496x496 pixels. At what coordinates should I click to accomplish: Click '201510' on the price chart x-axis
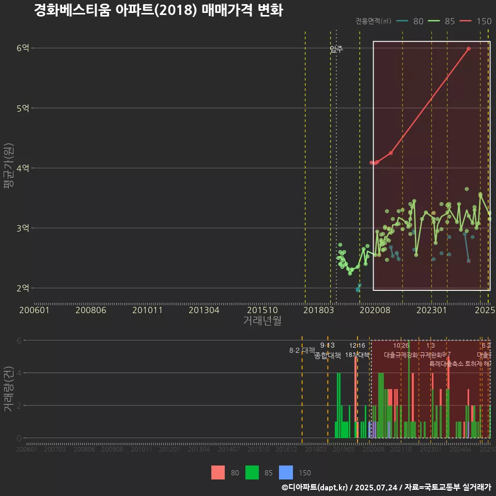262,310
